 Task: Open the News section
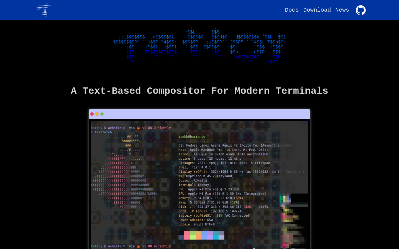(342, 10)
